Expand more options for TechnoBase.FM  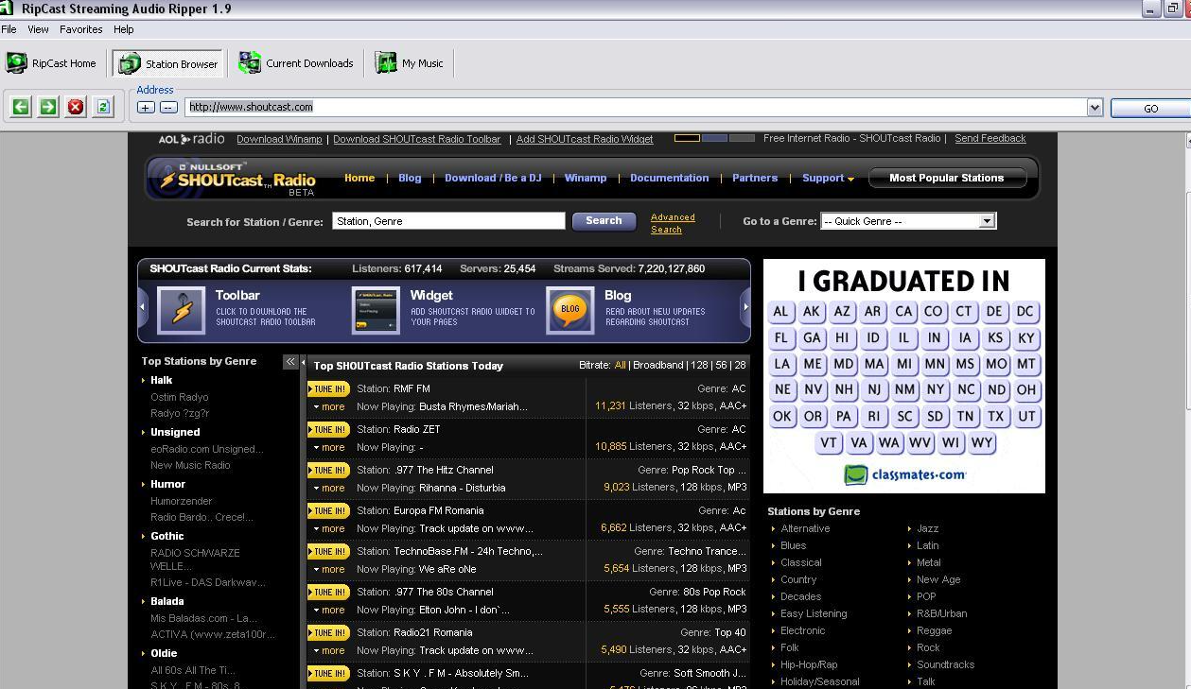[329, 569]
